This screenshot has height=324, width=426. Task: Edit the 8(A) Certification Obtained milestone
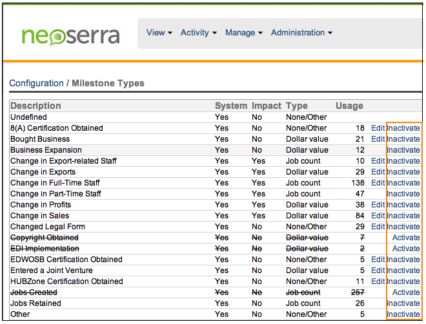pos(378,128)
